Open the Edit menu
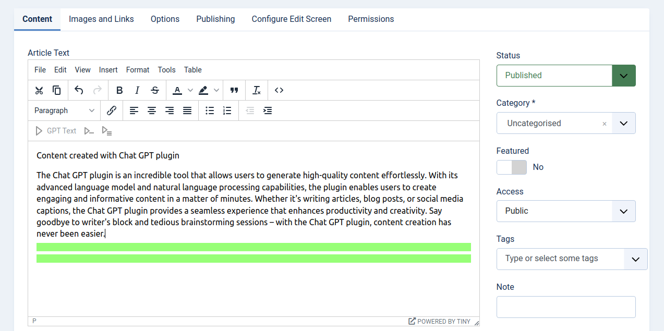Viewport: 664px width, 331px height. (x=61, y=70)
